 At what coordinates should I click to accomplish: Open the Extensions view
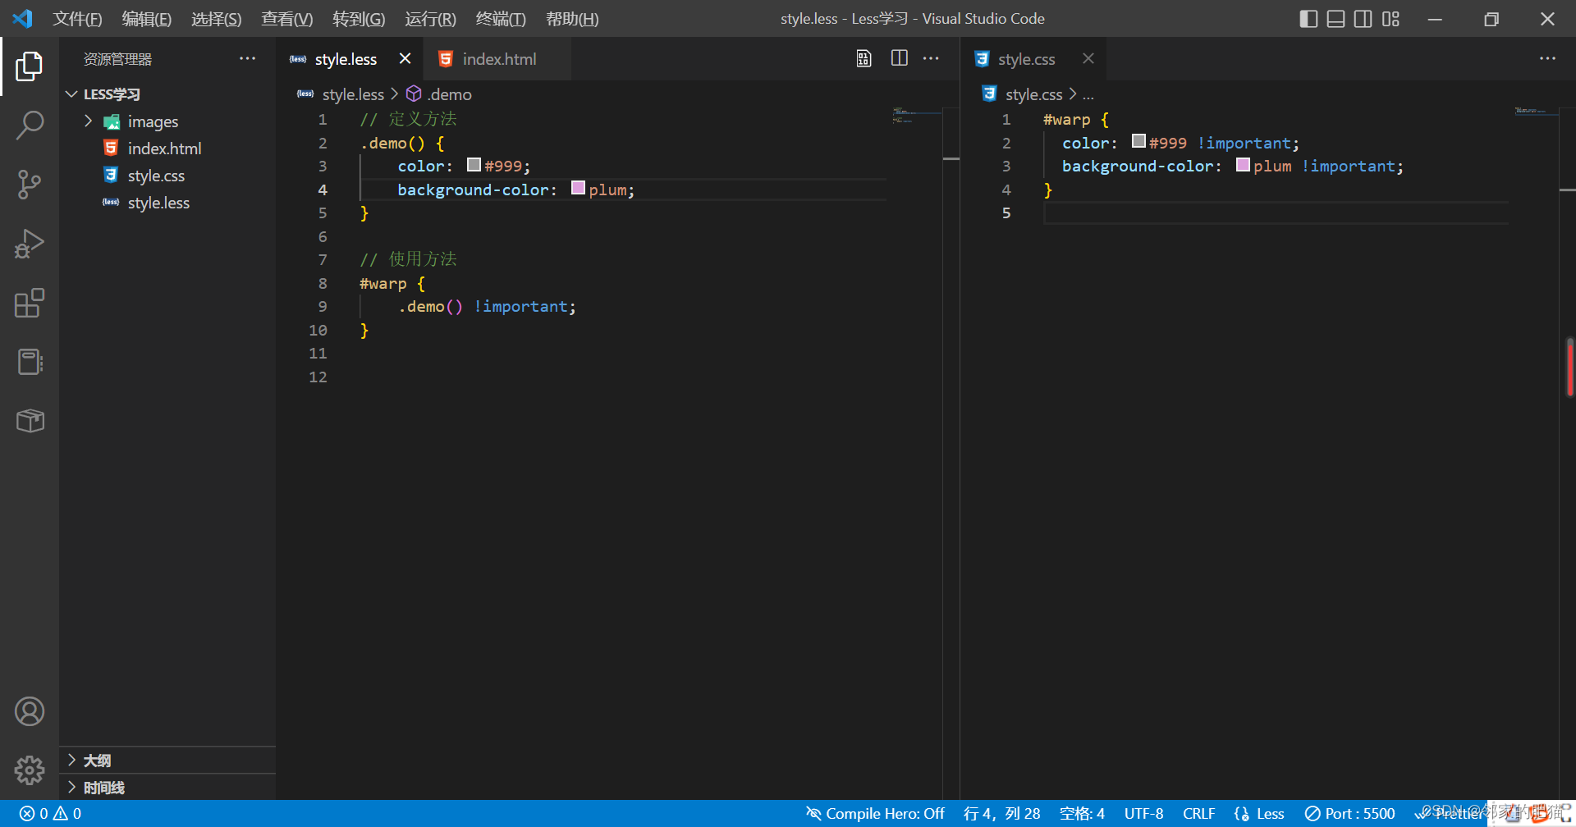pyautogui.click(x=30, y=303)
